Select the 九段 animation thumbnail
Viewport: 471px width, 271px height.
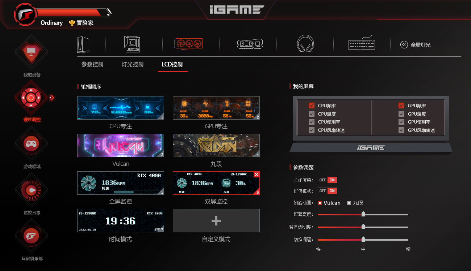[x=216, y=145]
